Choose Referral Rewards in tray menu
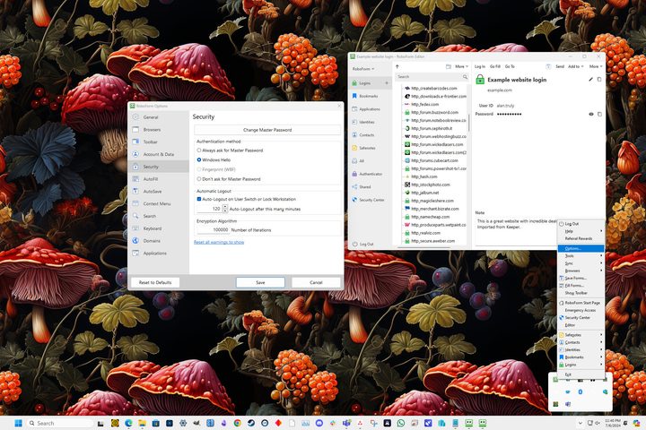 pyautogui.click(x=581, y=238)
